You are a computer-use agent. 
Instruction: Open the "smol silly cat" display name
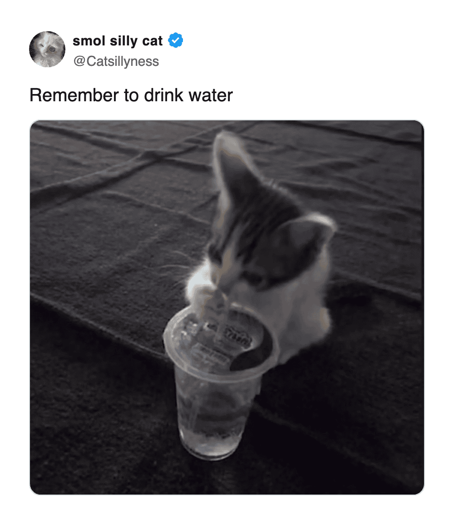(x=117, y=41)
